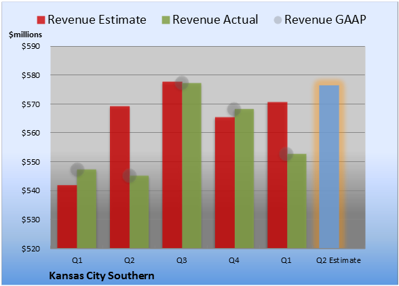Click the GAAP marker on the Q3 bars
Screen dimensions: 399x286
click(x=182, y=83)
